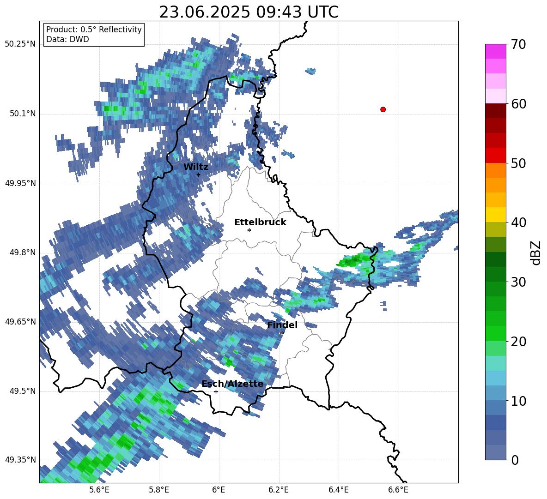Click the dBZ colorbar axis label
This screenshot has width=547, height=499.
[x=536, y=253]
